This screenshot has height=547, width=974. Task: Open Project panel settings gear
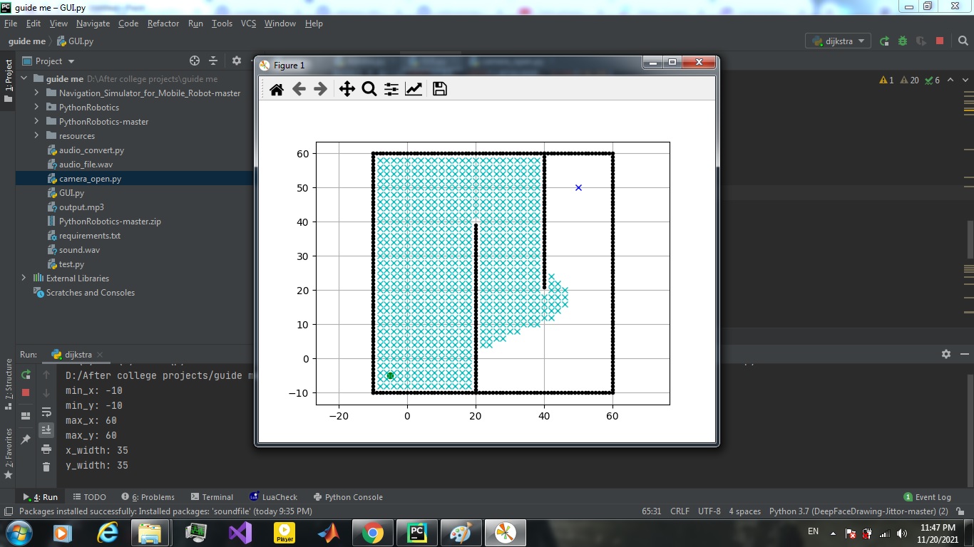point(237,61)
